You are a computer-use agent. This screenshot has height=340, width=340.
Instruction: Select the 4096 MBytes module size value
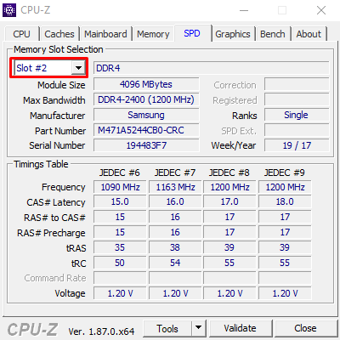click(x=146, y=84)
